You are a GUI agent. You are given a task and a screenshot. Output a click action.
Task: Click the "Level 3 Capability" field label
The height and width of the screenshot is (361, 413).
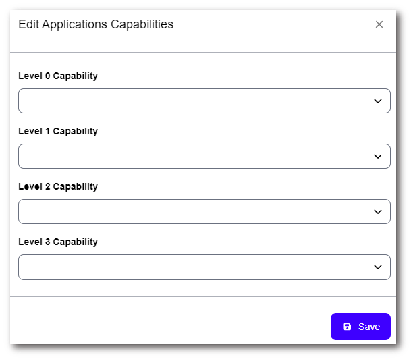pos(58,242)
